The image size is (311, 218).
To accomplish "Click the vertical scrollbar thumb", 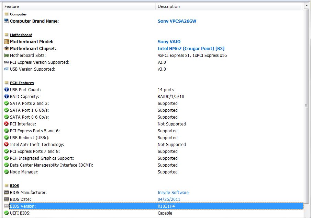I will (306, 106).
